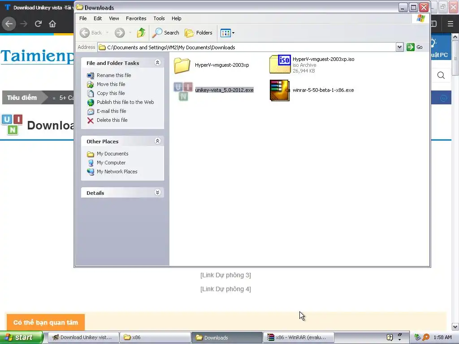Click the Publish to Web globe icon
This screenshot has height=344, width=459.
click(x=91, y=103)
